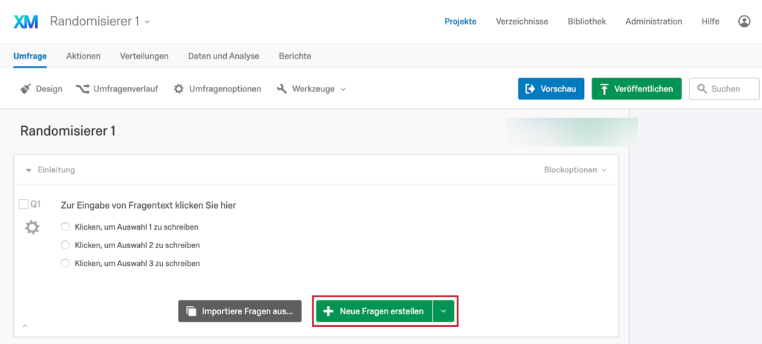
Task: Click the blue Vorschau button
Action: click(551, 89)
